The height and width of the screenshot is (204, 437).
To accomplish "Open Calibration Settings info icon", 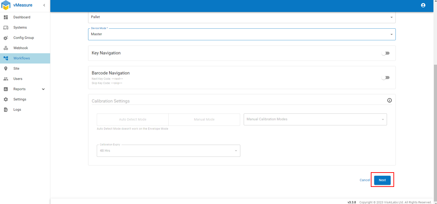I will [x=389, y=100].
